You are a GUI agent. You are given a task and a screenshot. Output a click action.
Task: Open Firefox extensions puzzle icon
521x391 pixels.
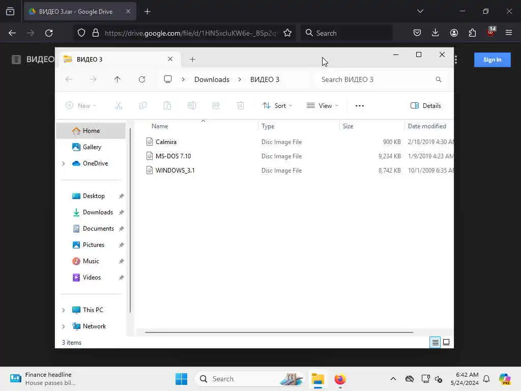pyautogui.click(x=472, y=33)
